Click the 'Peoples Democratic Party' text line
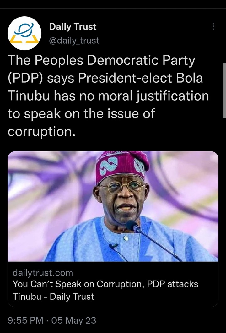The width and height of the screenshot is (226, 333). (x=101, y=61)
